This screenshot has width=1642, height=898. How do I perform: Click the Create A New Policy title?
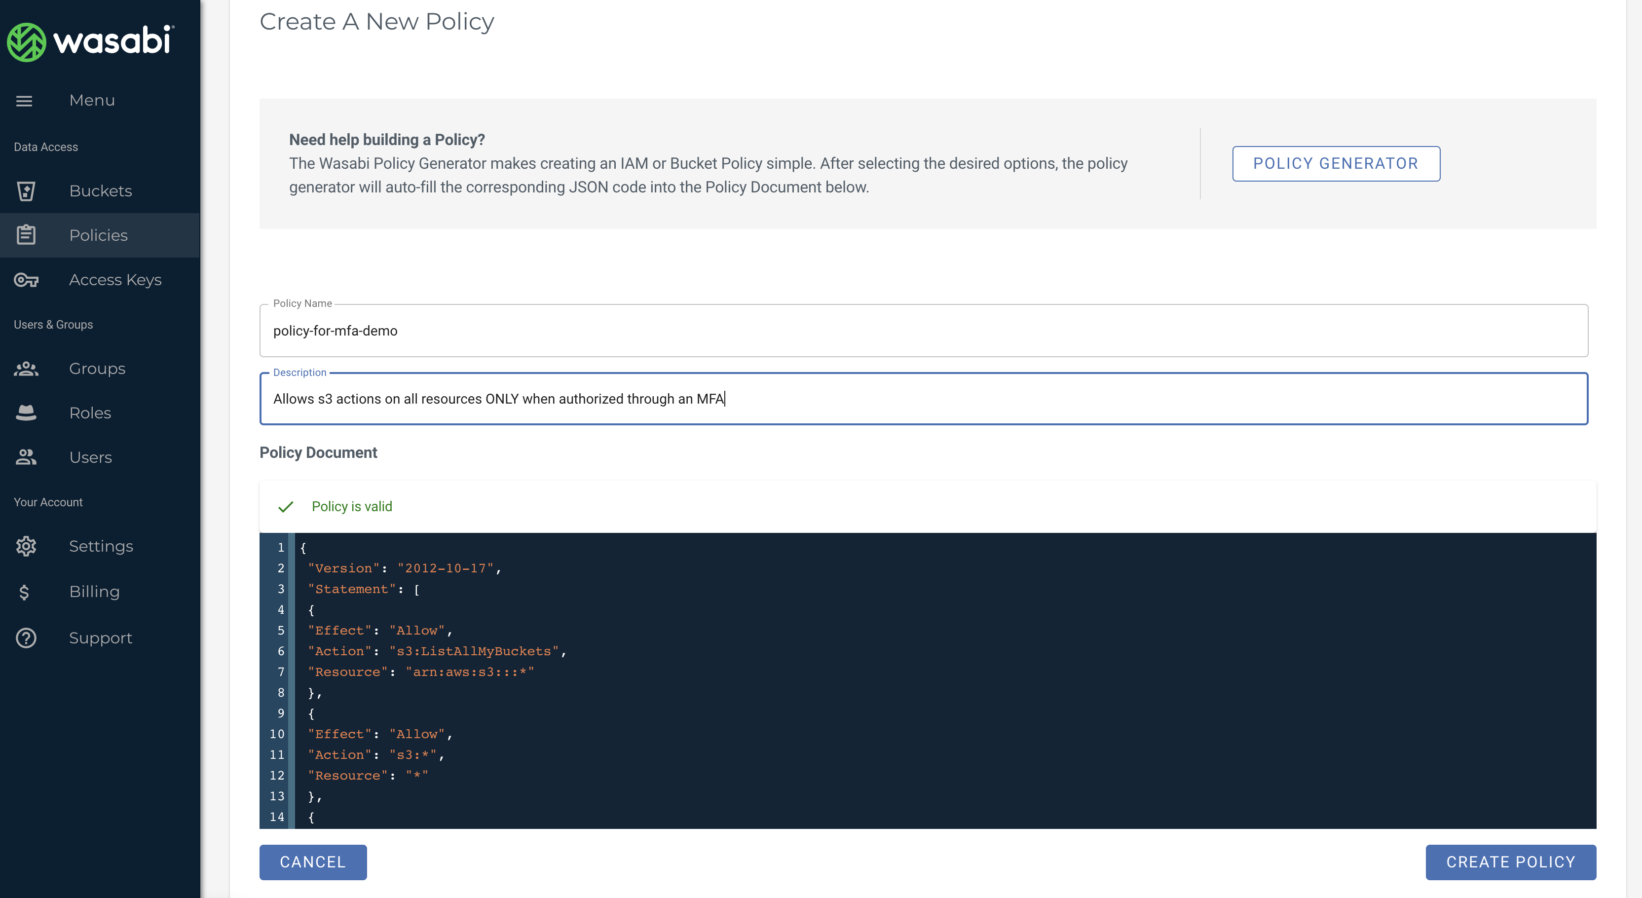(x=377, y=22)
